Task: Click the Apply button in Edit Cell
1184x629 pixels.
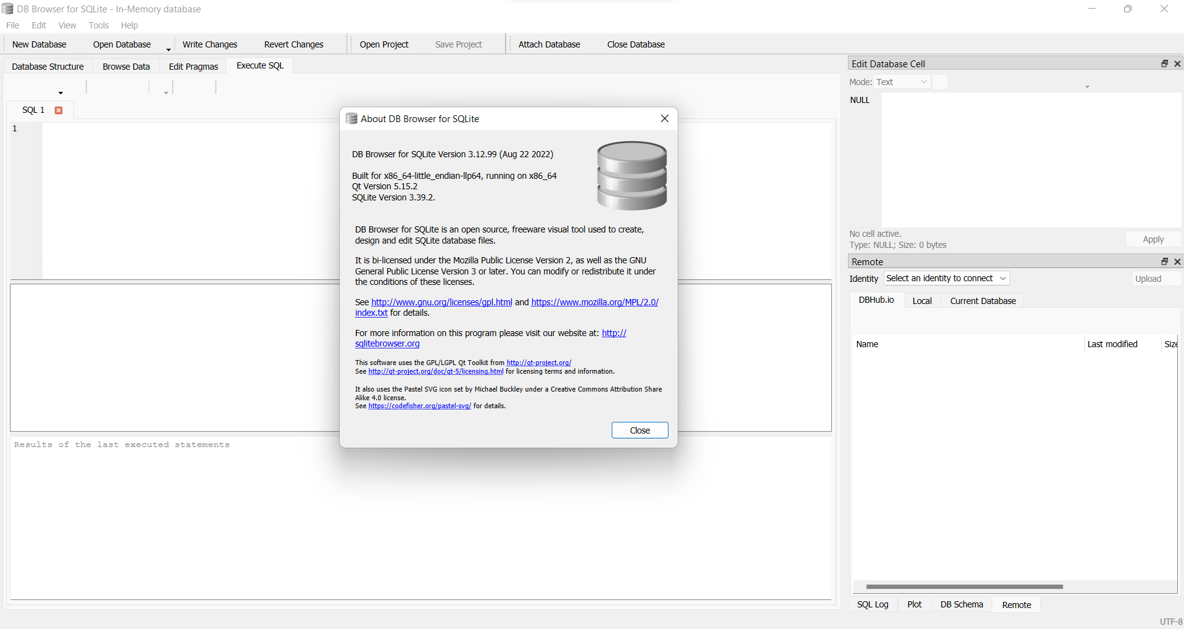Action: tap(1153, 239)
